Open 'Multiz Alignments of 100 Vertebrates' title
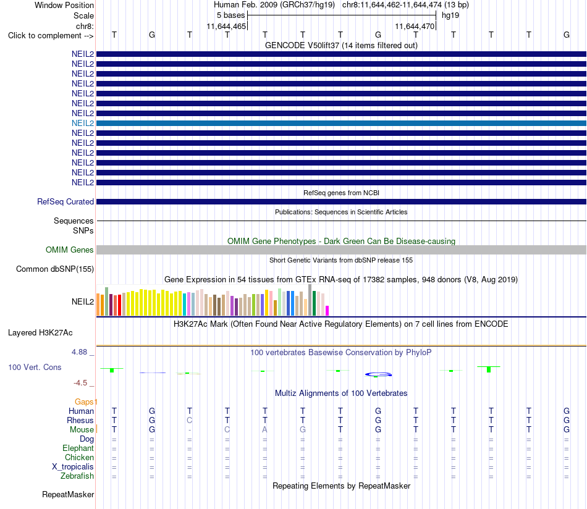 341,393
